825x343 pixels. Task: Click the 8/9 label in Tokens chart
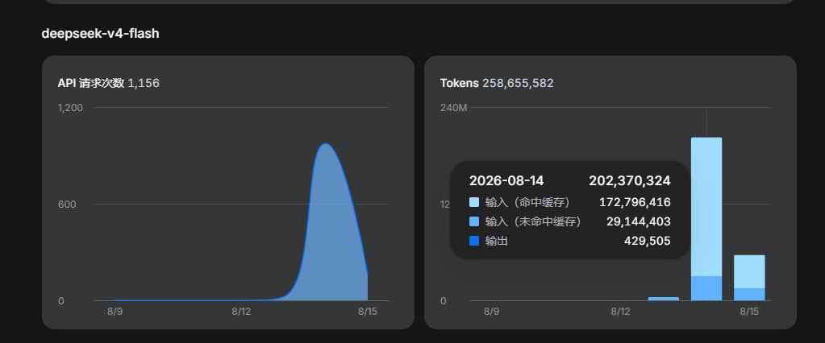point(491,312)
